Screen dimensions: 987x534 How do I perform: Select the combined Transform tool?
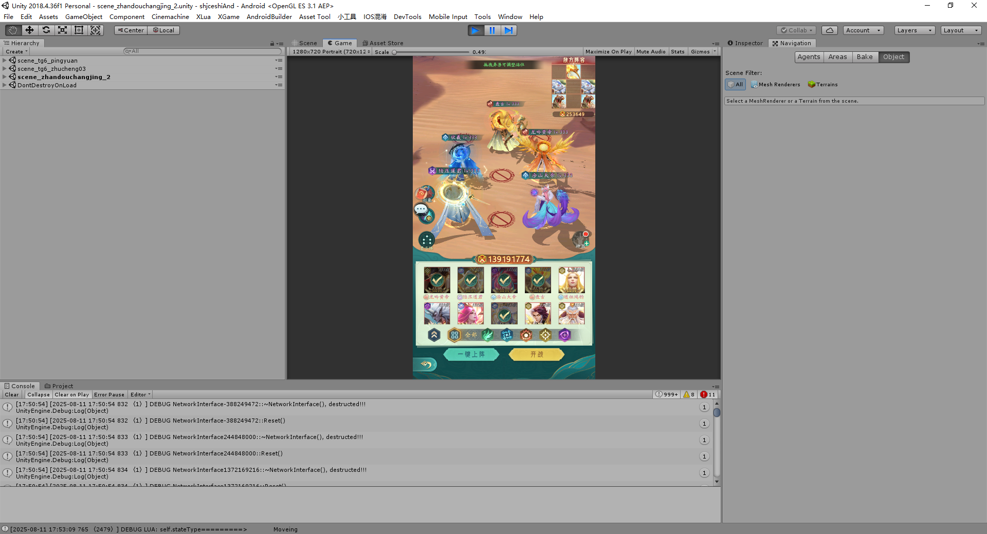click(x=95, y=30)
